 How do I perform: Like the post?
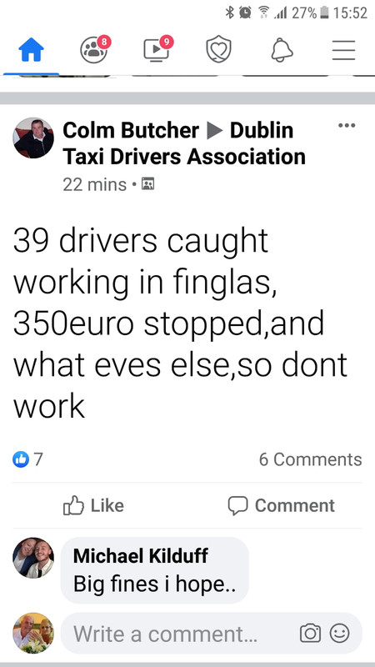pyautogui.click(x=93, y=505)
